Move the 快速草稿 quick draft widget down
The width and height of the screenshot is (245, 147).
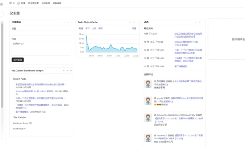click(67, 22)
